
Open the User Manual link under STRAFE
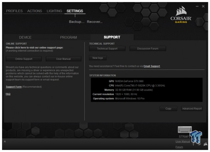[x=183, y=141]
